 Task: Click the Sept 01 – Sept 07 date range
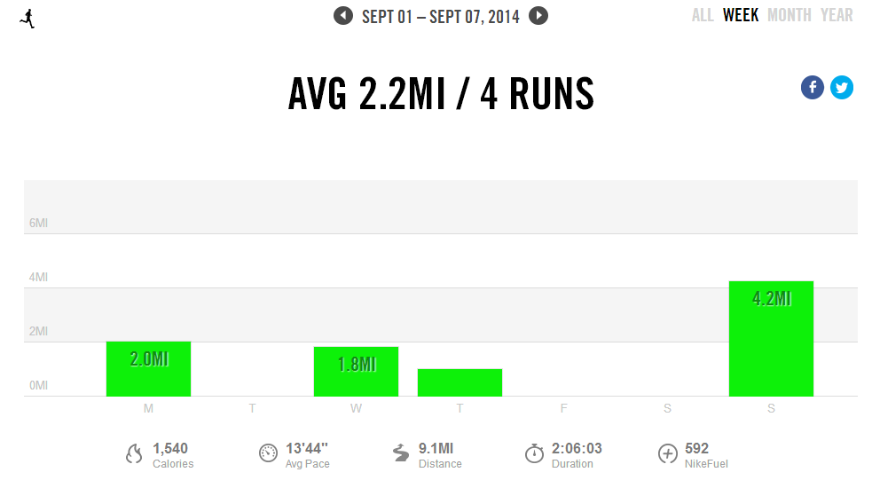(441, 16)
